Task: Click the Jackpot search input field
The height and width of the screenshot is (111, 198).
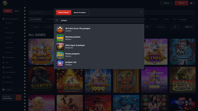Action: pos(99,20)
